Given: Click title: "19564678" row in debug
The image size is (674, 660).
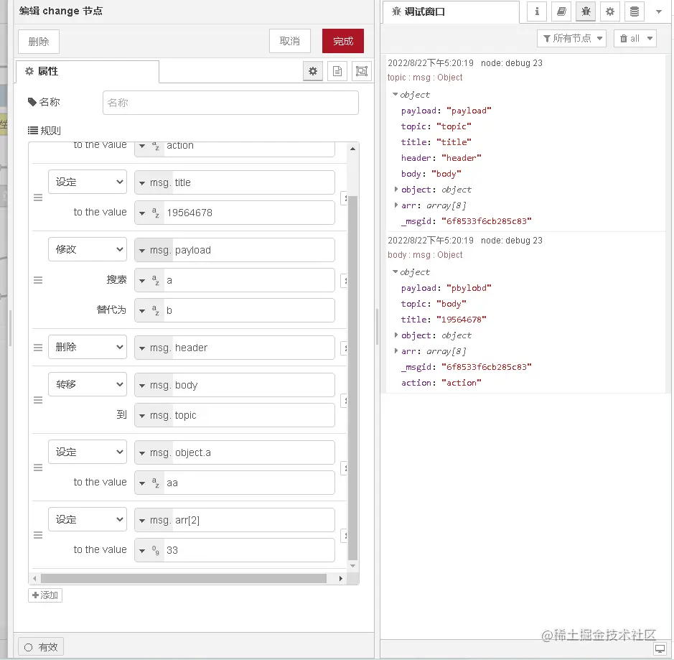Looking at the screenshot, I should pos(444,319).
